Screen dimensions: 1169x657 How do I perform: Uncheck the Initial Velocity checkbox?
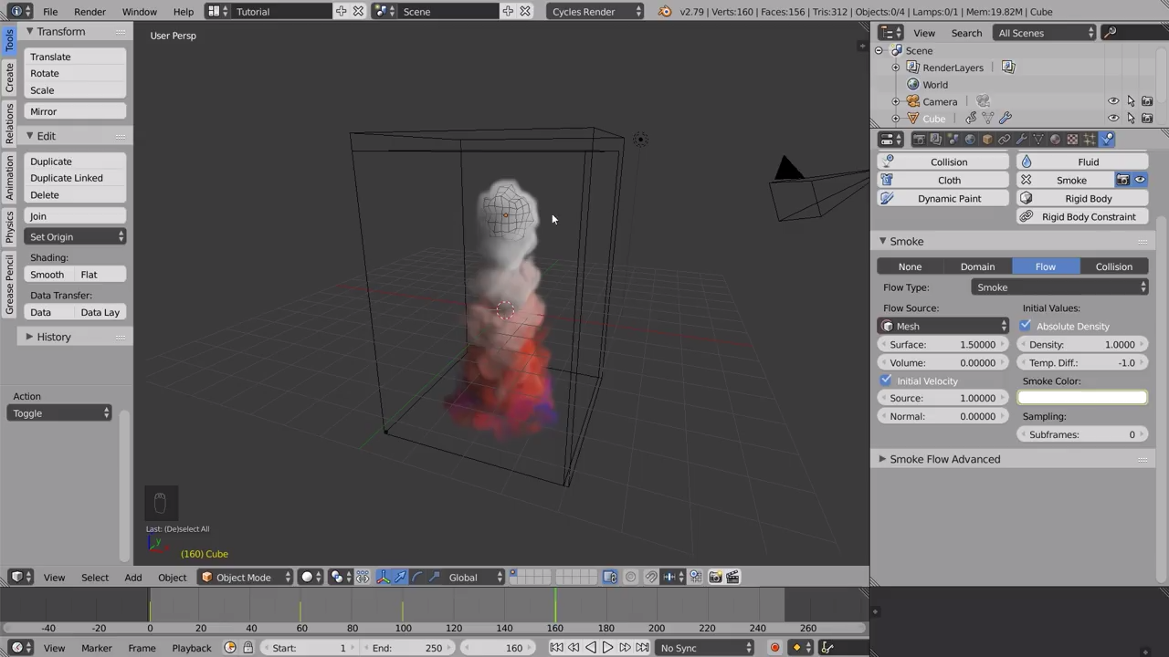point(886,381)
